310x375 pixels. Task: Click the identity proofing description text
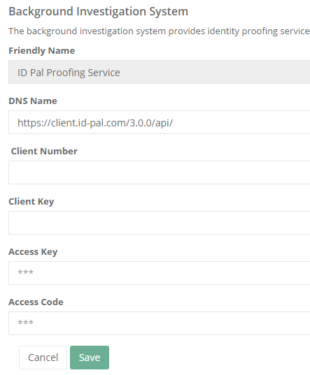(159, 31)
